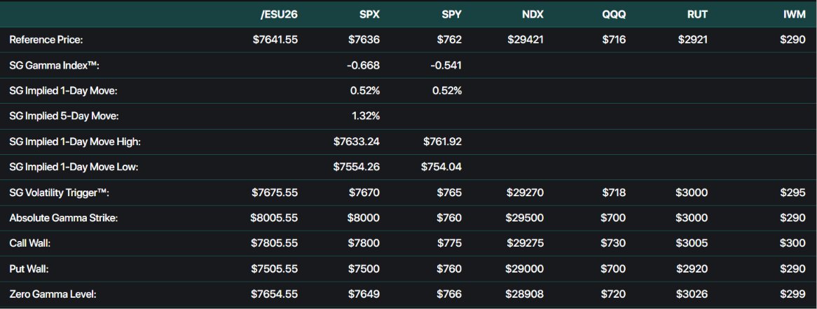Click SPY zero gamma level $766
The height and width of the screenshot is (309, 817).
tap(449, 294)
